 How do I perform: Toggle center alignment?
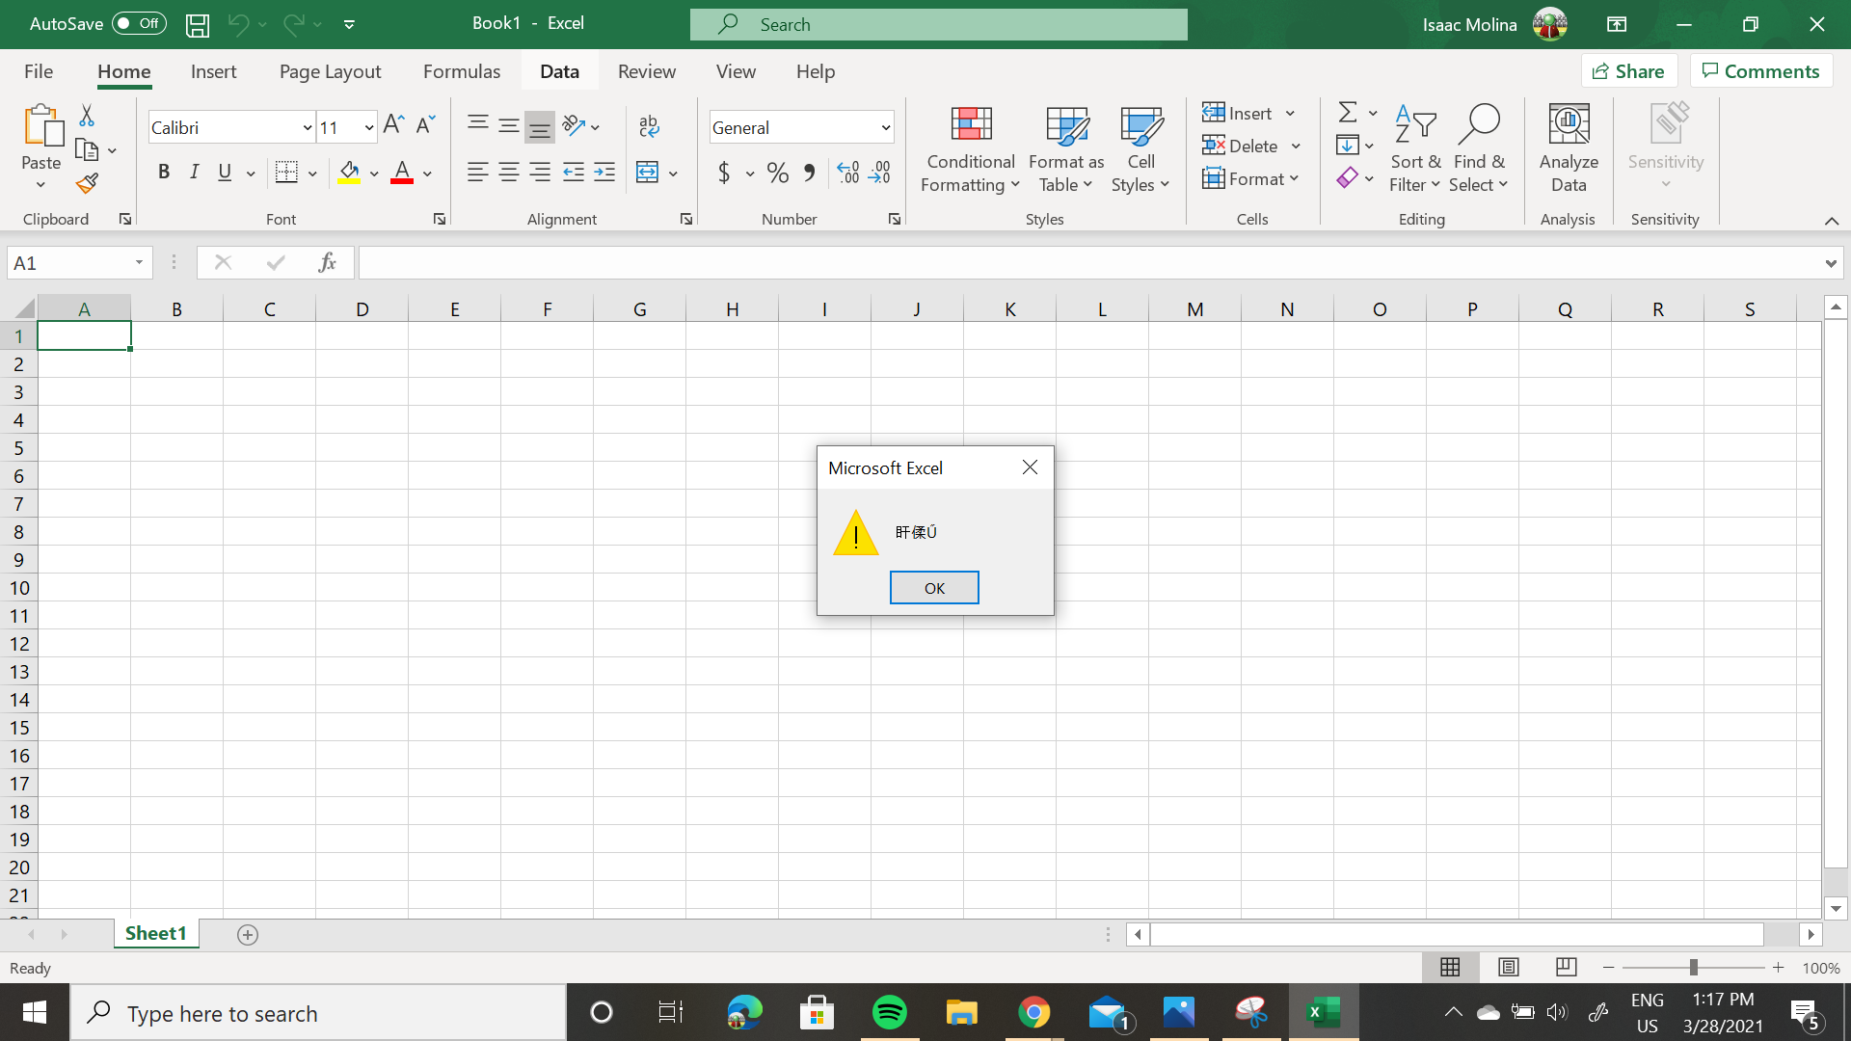[x=508, y=173]
